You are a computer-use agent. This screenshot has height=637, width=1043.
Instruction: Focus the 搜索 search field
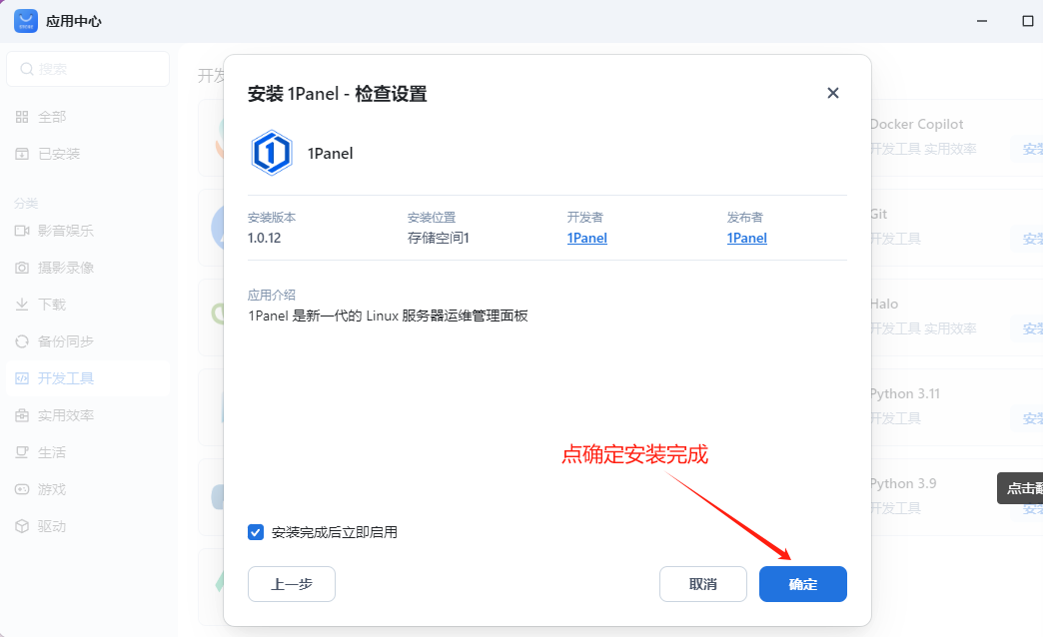click(88, 69)
